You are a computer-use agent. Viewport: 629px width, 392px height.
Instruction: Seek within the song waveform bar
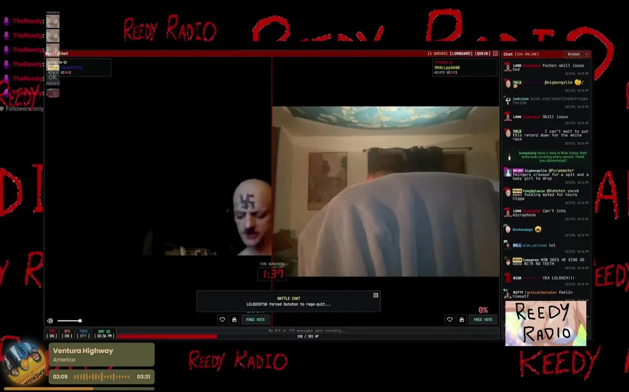[102, 377]
